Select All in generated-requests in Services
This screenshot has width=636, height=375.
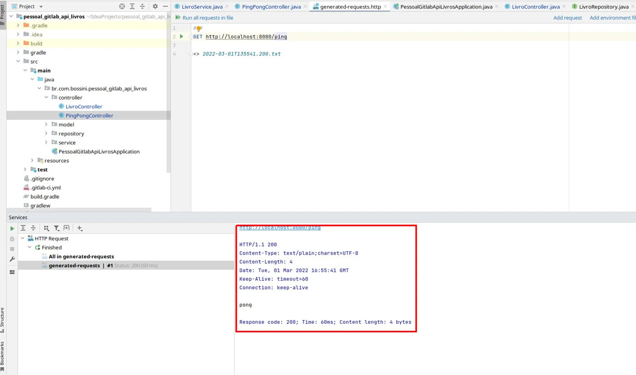point(81,256)
